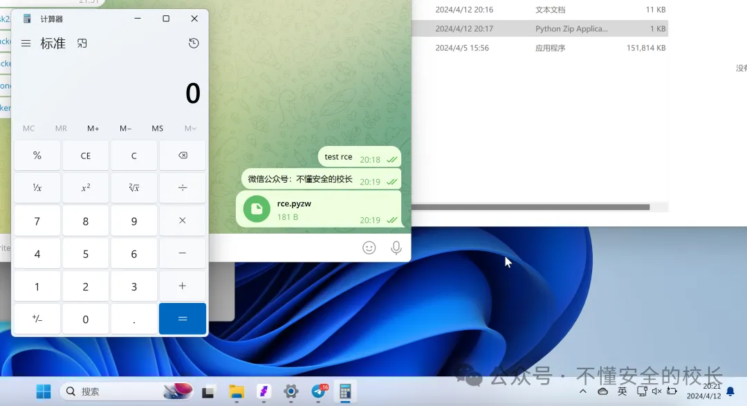Open File Explorer from the taskbar
Screen dimensions: 747x406
coord(237,391)
